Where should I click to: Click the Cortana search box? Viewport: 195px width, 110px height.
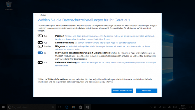pos(31,107)
